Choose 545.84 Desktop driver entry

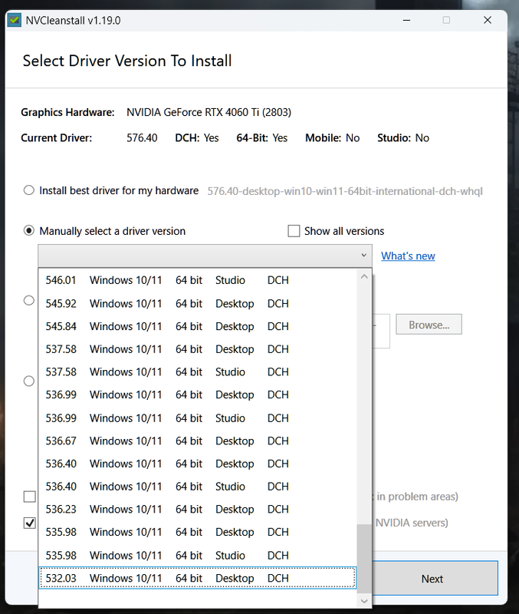(198, 326)
